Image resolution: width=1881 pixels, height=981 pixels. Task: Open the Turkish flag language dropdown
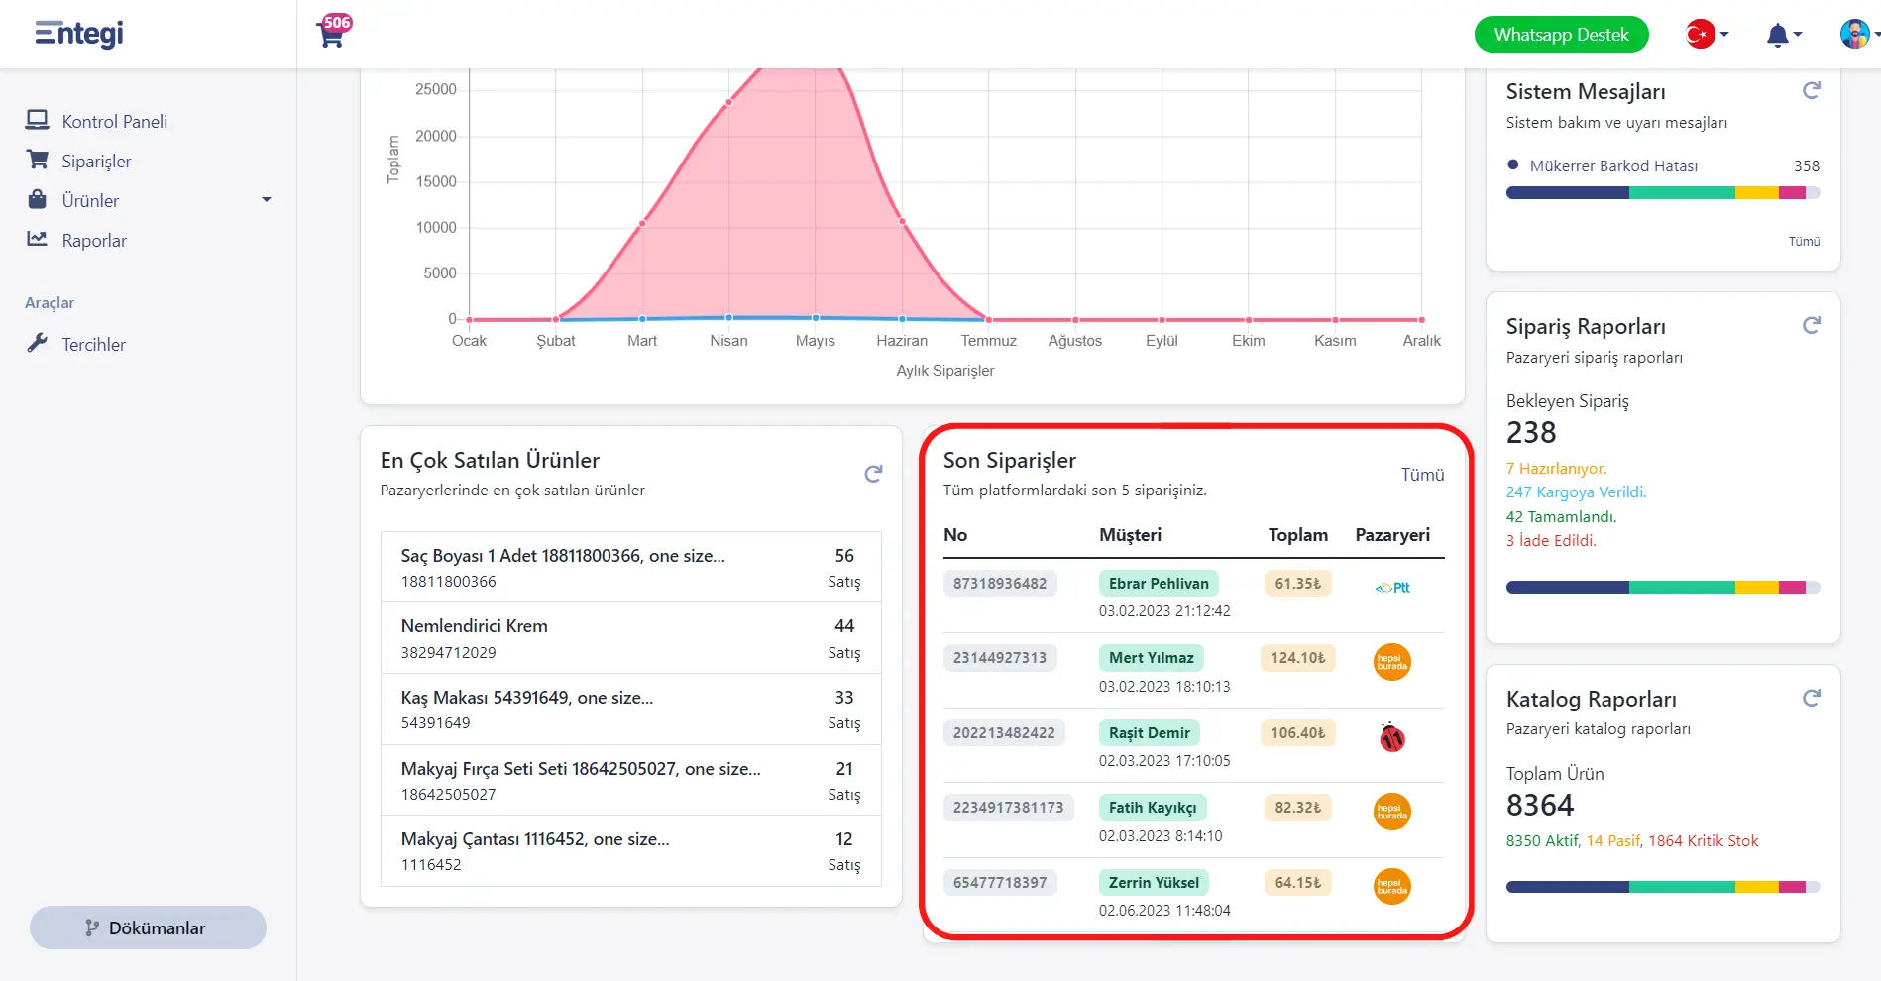pos(1707,35)
